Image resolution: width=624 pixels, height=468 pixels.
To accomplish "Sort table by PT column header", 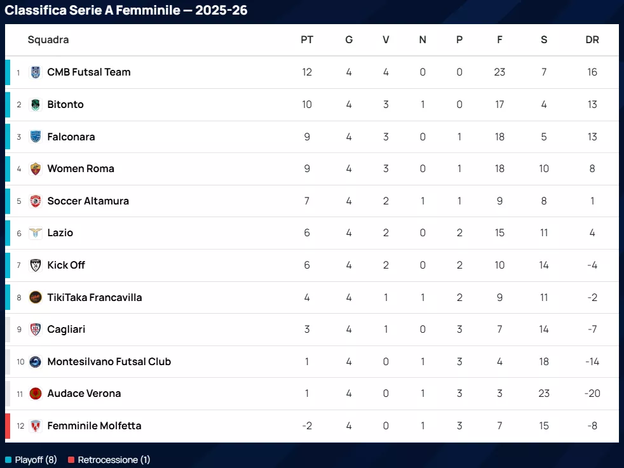I will tap(307, 40).
